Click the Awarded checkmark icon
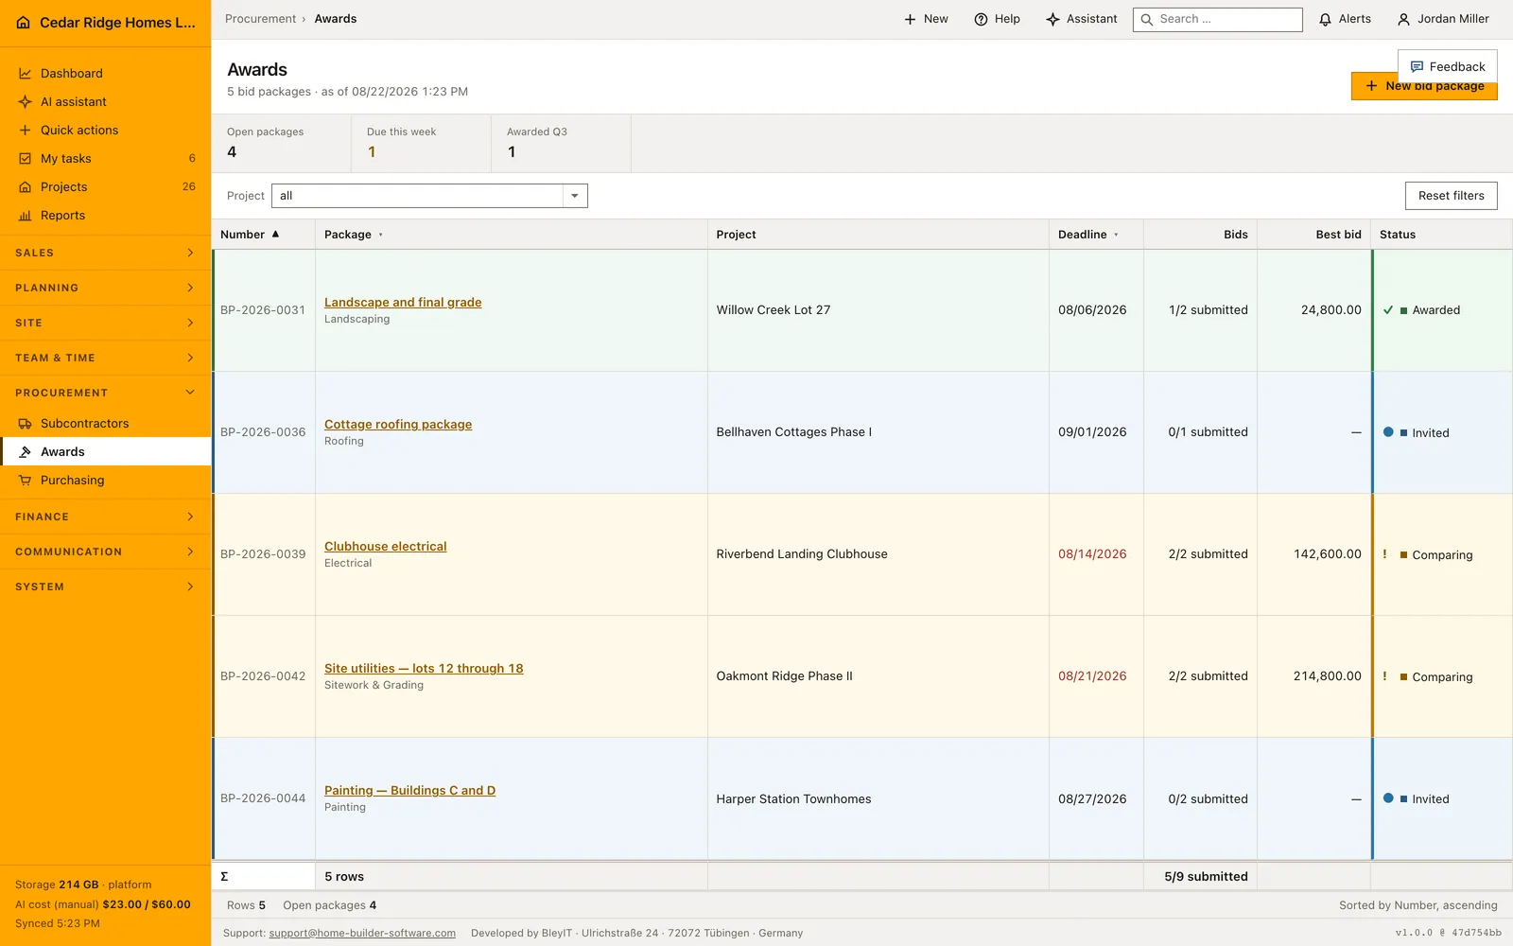This screenshot has height=946, width=1513. [x=1388, y=310]
